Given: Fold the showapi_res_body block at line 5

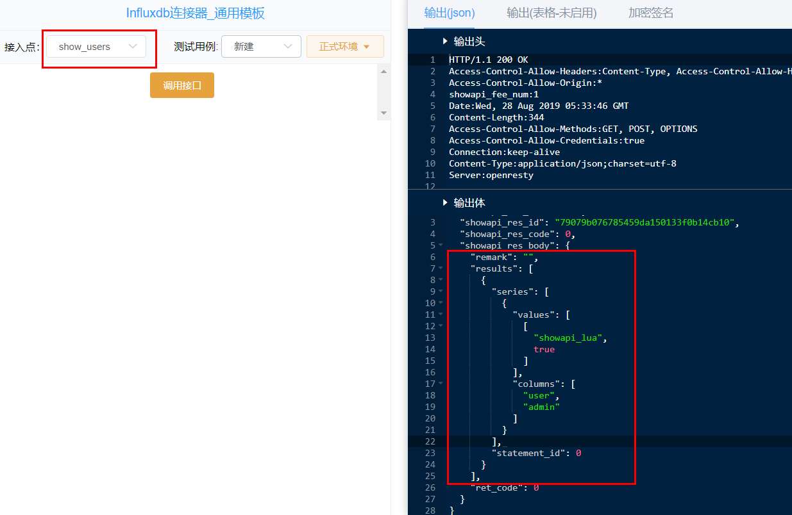Looking at the screenshot, I should 441,245.
